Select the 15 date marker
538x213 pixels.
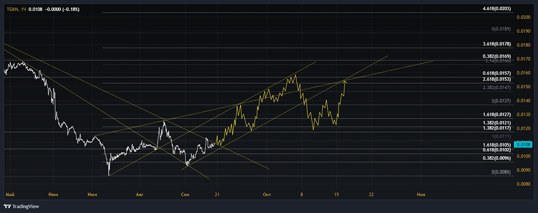337,194
